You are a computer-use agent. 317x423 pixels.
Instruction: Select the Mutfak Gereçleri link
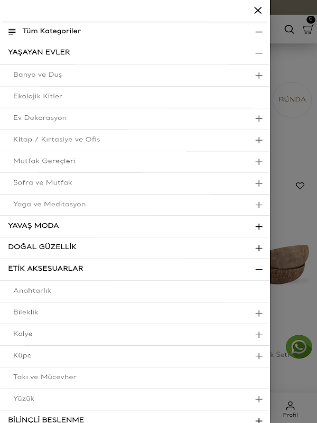click(44, 161)
